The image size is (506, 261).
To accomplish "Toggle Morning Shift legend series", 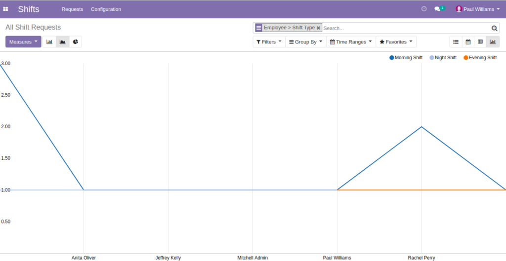I will [406, 58].
